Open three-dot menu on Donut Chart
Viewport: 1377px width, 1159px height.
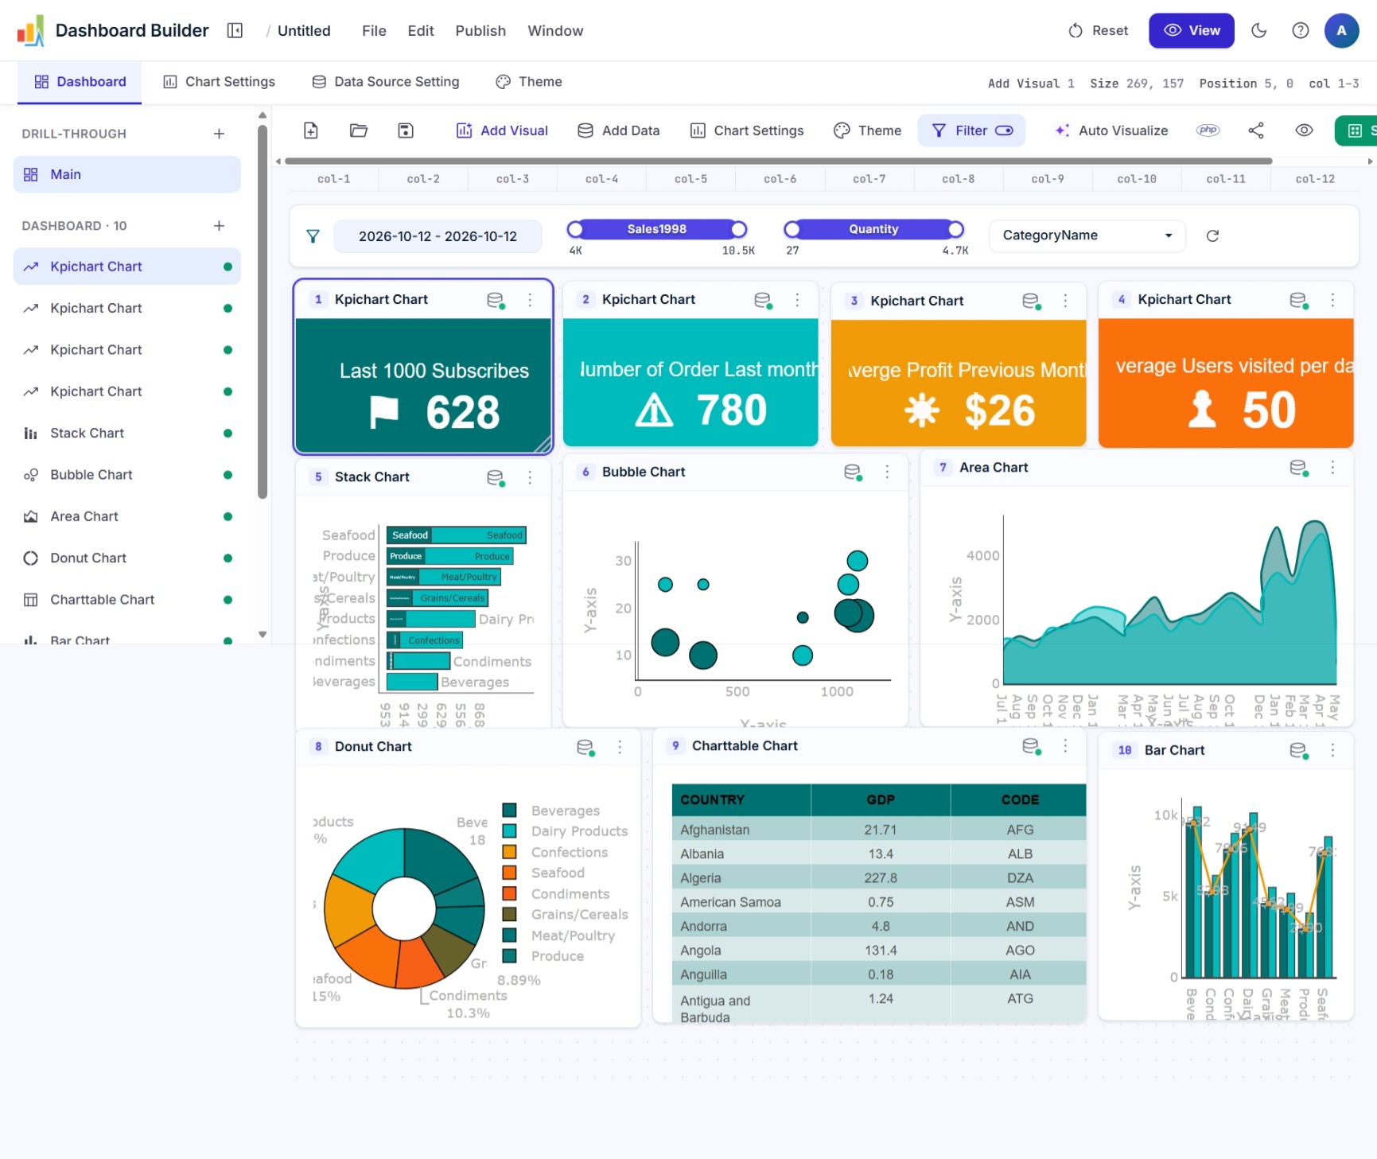point(620,747)
